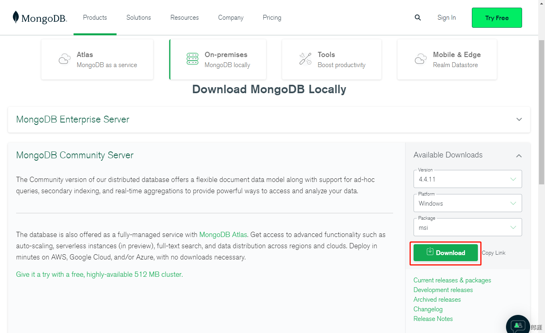This screenshot has width=545, height=333.
Task: Click the Atlas cloud icon
Action: [x=64, y=59]
